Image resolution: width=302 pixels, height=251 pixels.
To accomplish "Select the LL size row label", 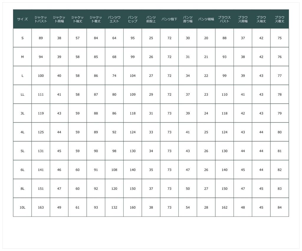I will [x=22, y=94].
